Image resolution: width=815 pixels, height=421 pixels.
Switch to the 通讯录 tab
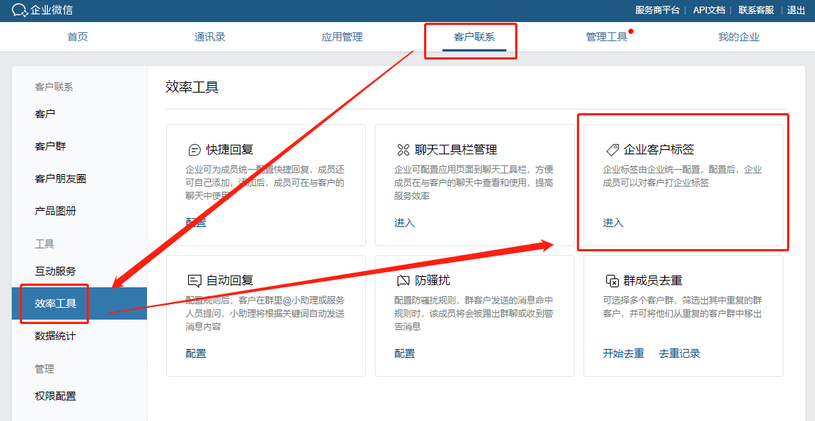pos(209,37)
